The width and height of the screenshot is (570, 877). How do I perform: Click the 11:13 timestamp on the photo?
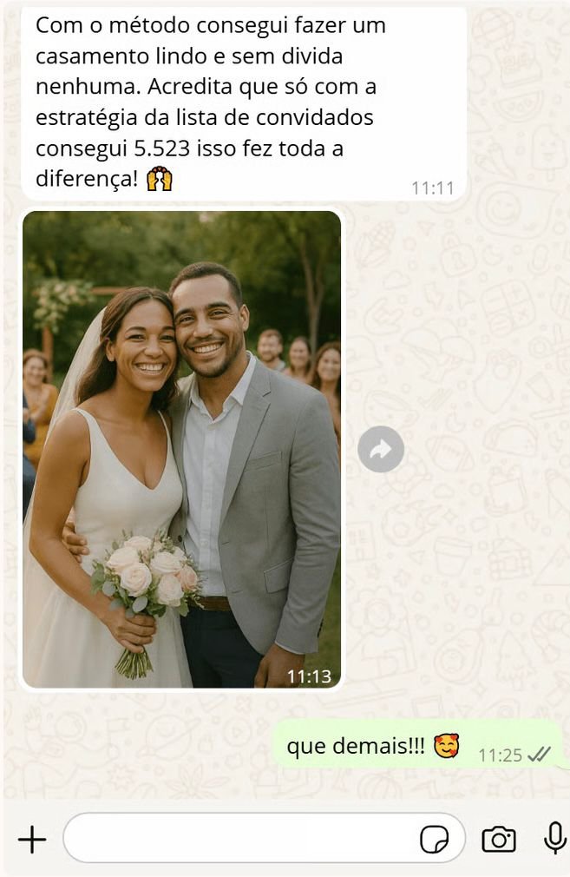309,676
